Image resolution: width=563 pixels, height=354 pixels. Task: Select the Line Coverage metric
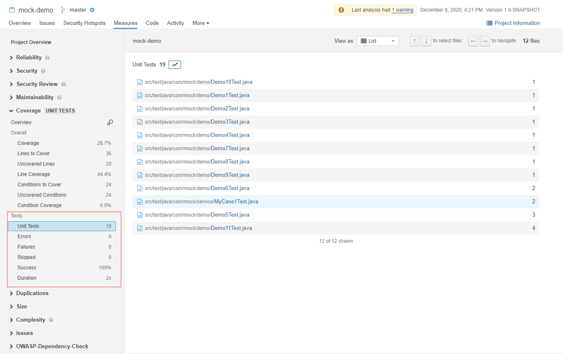point(62,174)
